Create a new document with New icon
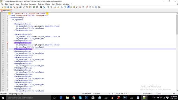Viewport: 178px width, 100px height. pos(2,7)
